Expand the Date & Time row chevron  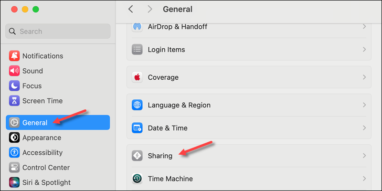(x=364, y=128)
